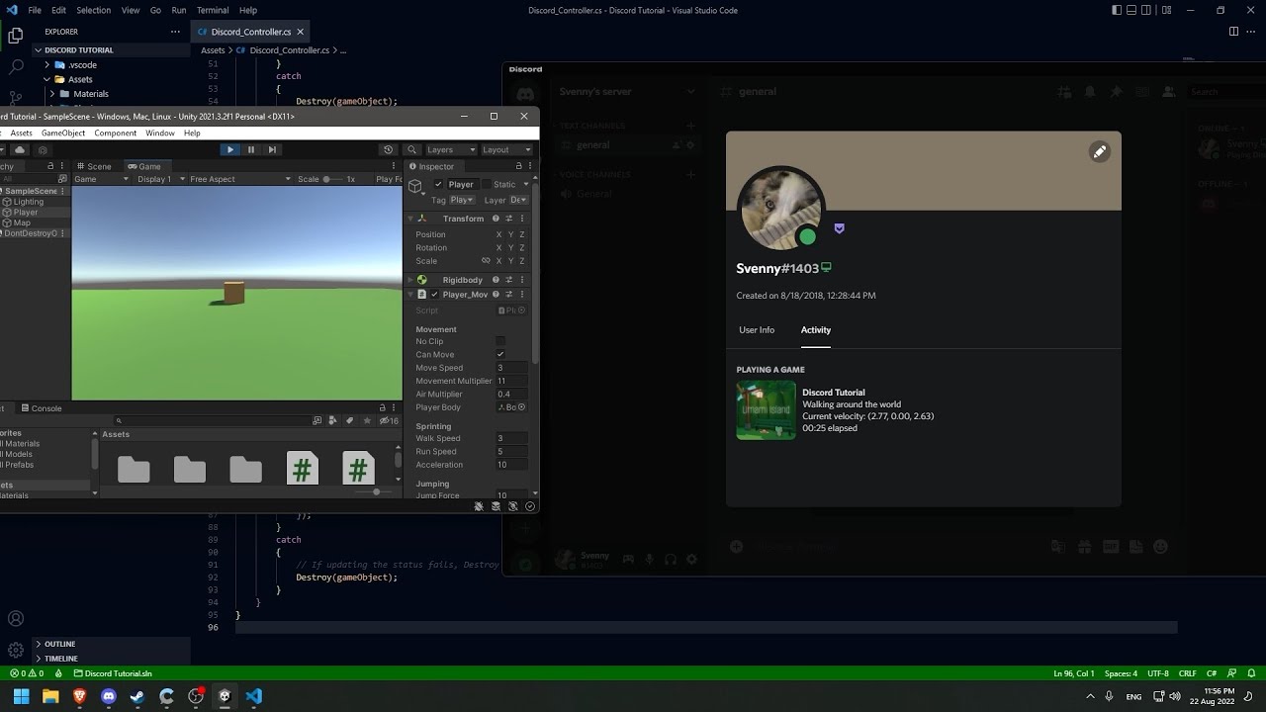Click the Air Multiplier value field

coord(511,394)
